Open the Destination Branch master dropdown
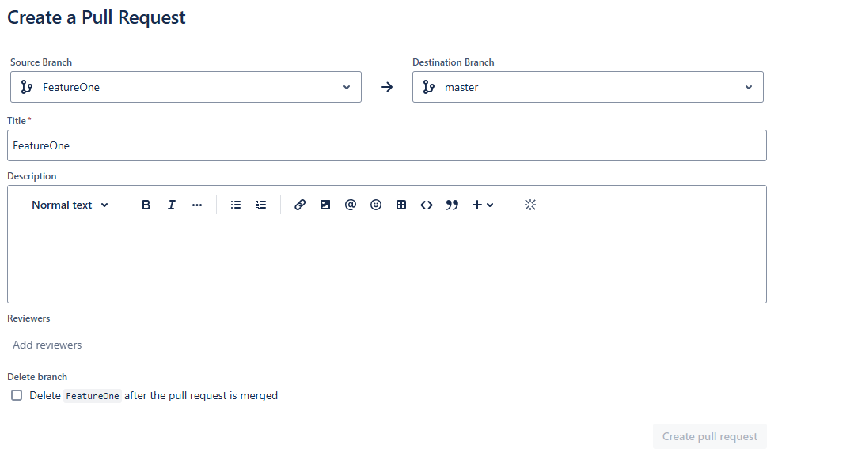 click(x=588, y=87)
